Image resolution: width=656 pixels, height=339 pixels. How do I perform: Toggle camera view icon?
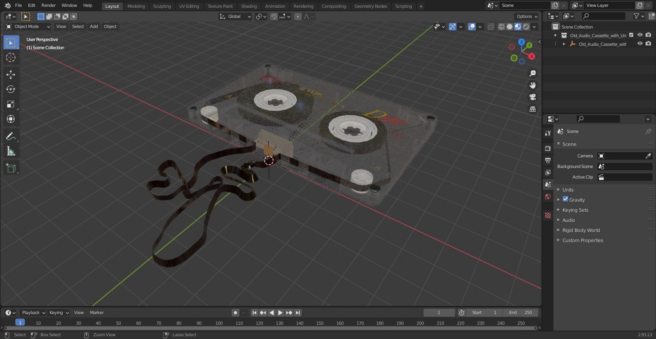click(532, 97)
